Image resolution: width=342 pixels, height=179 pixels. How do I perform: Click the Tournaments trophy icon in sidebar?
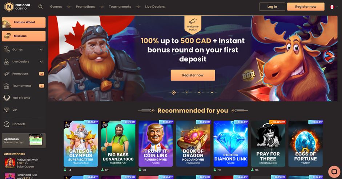(7, 86)
